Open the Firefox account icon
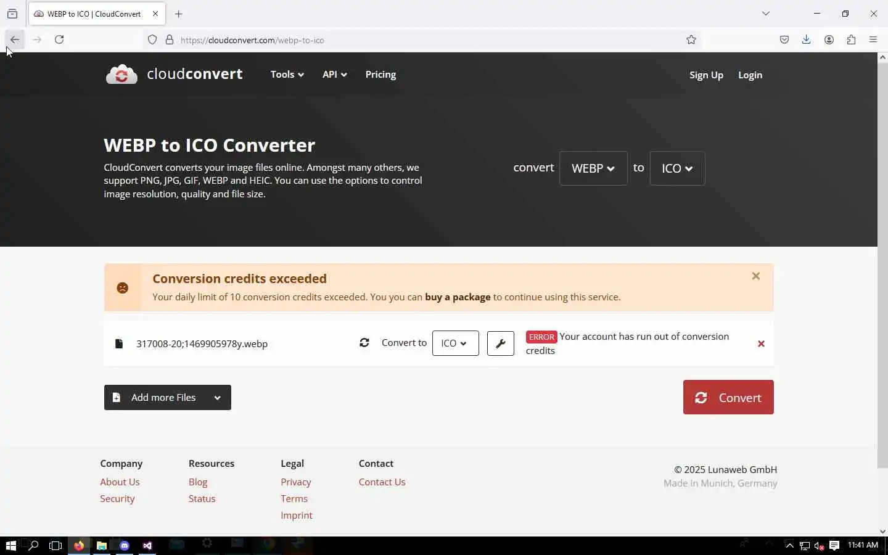This screenshot has height=555, width=888. pos(829,39)
